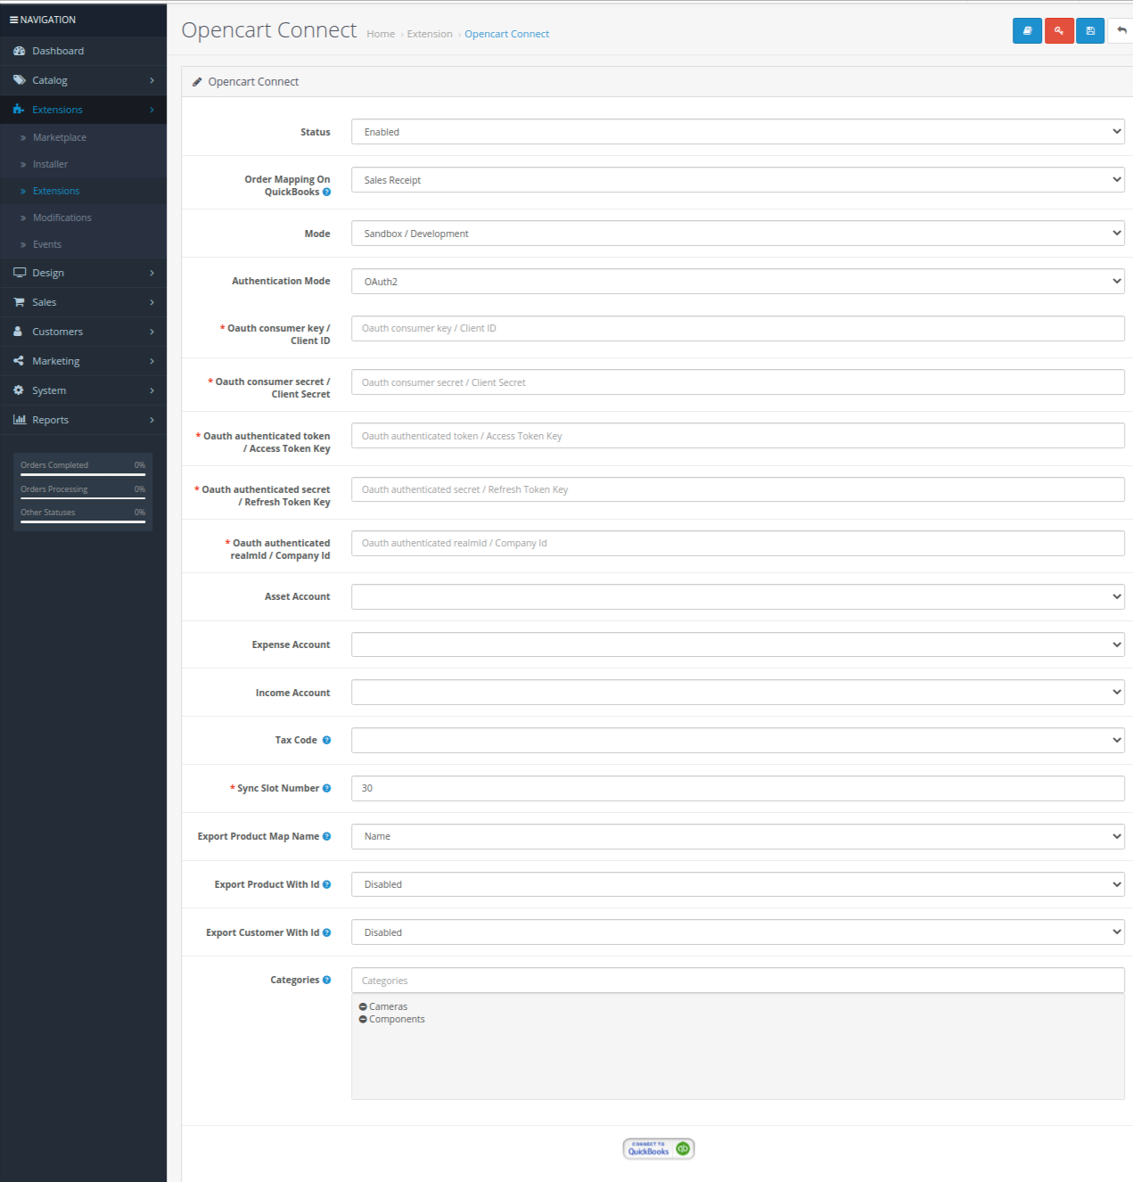
Task: Click the help icon next to Sync Slot Number
Action: coord(326,788)
